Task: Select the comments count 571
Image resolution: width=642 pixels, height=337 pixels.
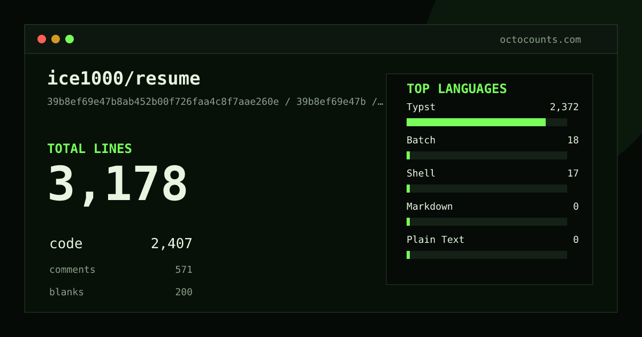Action: (184, 270)
